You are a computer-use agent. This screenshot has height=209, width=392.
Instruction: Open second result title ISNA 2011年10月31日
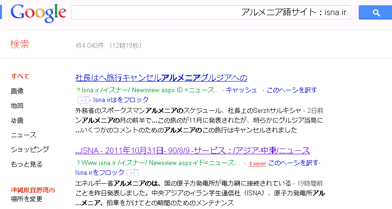pyautogui.click(x=193, y=150)
